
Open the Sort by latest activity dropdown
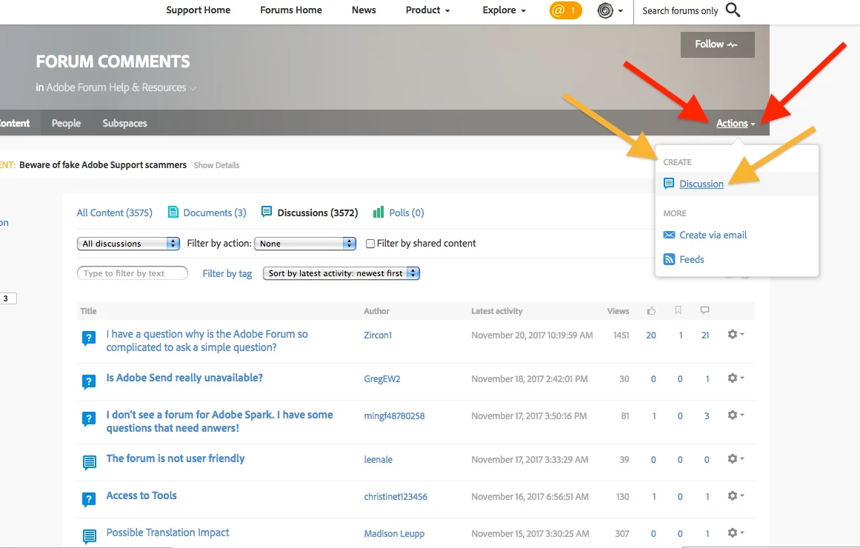pyautogui.click(x=341, y=273)
